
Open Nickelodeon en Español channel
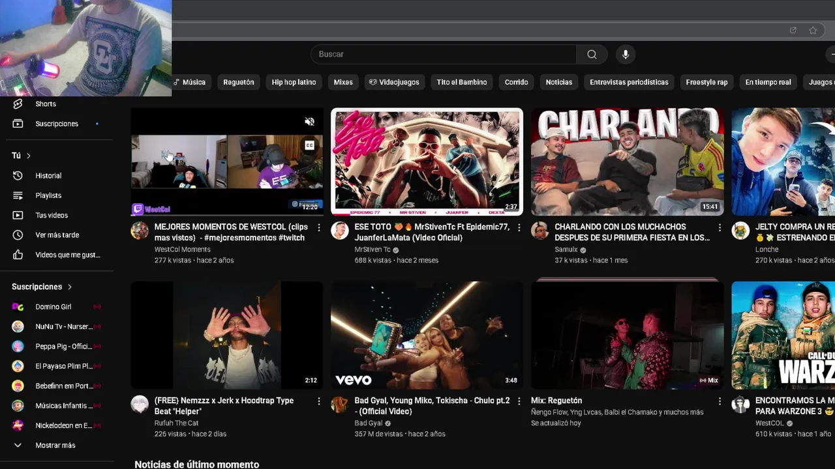coord(57,425)
